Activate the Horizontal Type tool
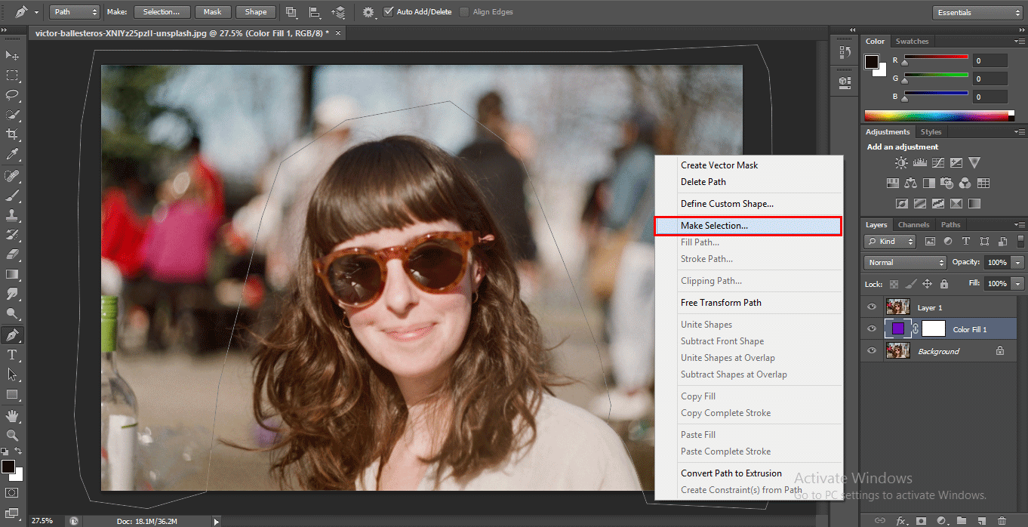This screenshot has width=1028, height=527. (12, 355)
